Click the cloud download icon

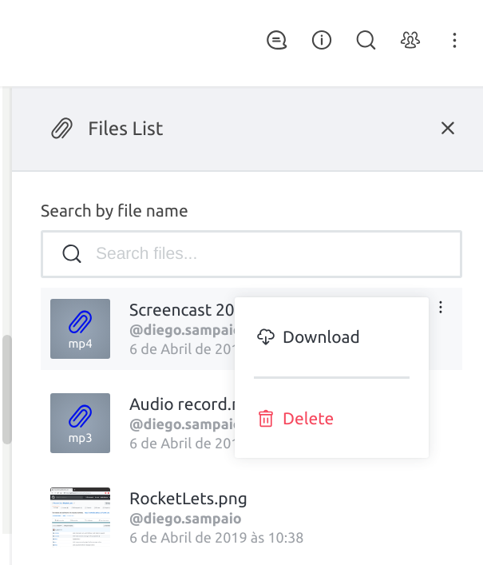tap(266, 337)
